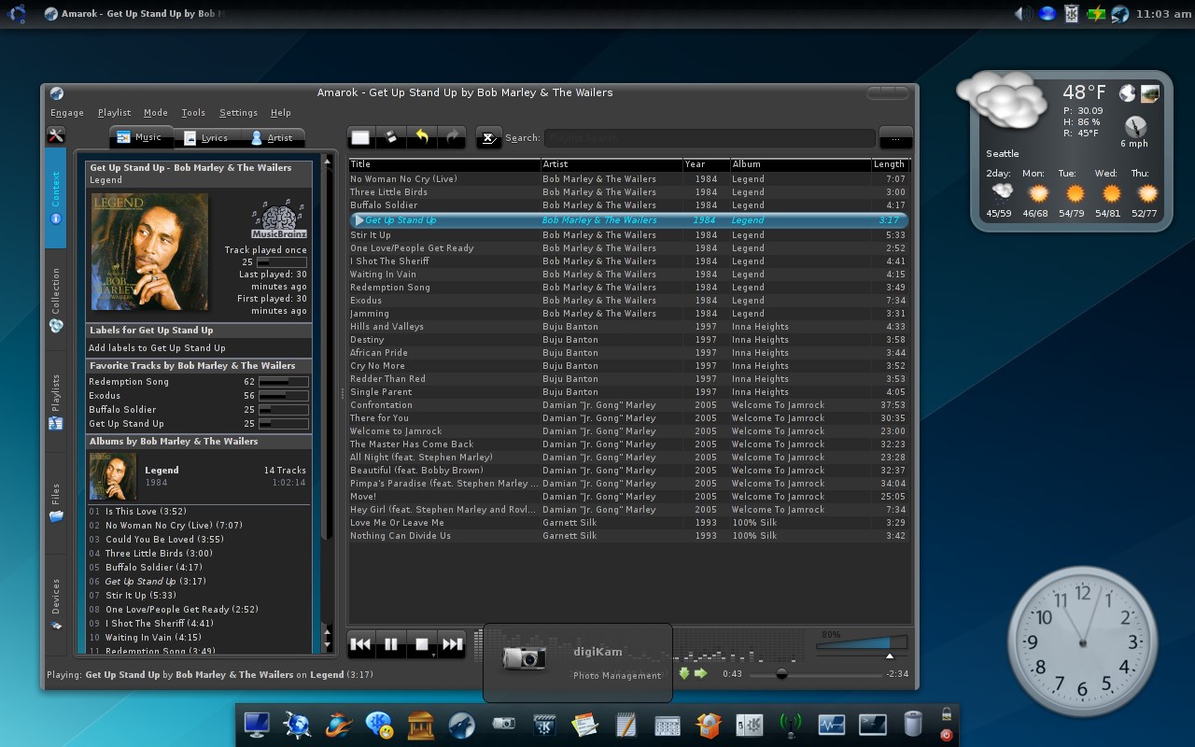Click the redo arrow in playlist toolbar

453,137
